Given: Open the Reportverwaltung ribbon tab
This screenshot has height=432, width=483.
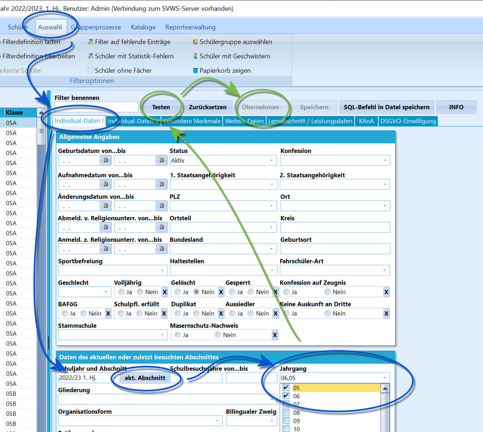Looking at the screenshot, I should click(x=190, y=27).
